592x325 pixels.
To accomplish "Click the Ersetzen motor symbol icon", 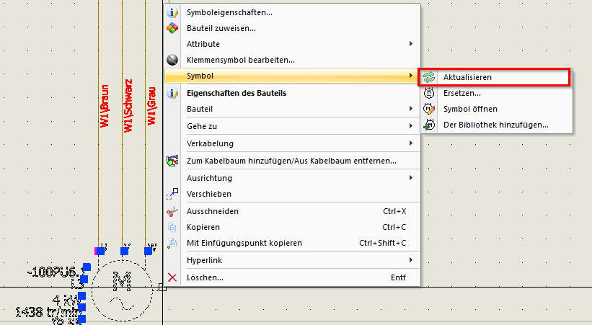I will pos(429,93).
